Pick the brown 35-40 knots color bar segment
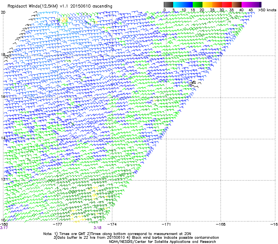The image size is (278, 244). [x=237, y=5]
